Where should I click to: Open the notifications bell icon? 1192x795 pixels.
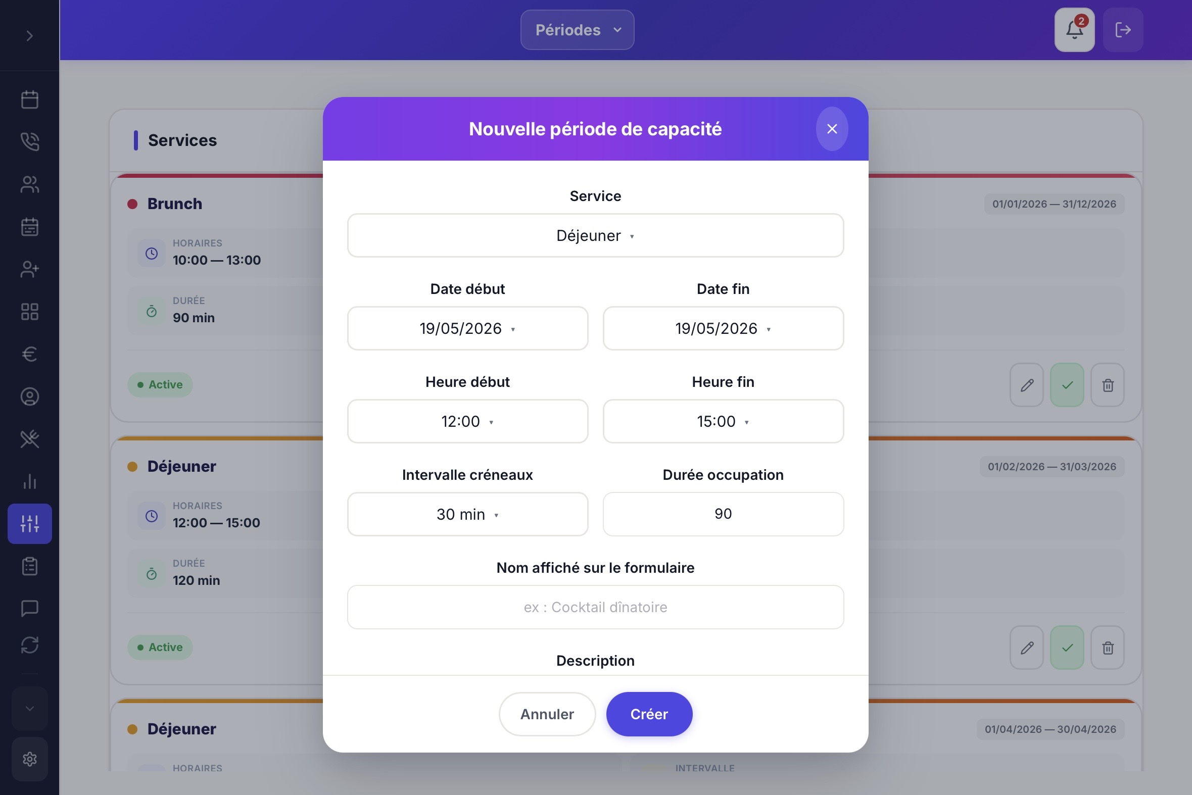(x=1074, y=30)
